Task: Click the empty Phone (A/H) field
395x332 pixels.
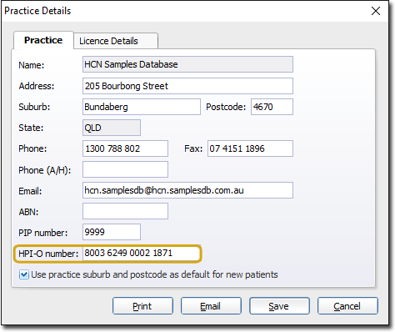Action: click(x=125, y=169)
